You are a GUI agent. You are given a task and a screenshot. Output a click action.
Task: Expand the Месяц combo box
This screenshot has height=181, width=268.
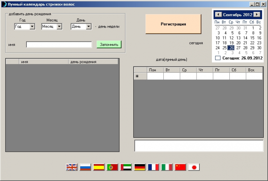(x=59, y=26)
